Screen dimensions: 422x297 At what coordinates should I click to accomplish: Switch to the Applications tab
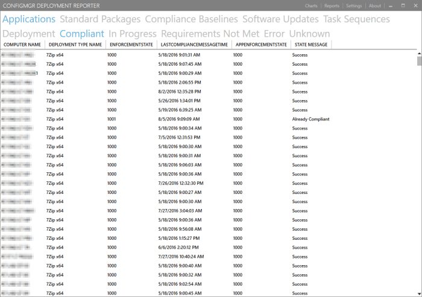point(29,19)
